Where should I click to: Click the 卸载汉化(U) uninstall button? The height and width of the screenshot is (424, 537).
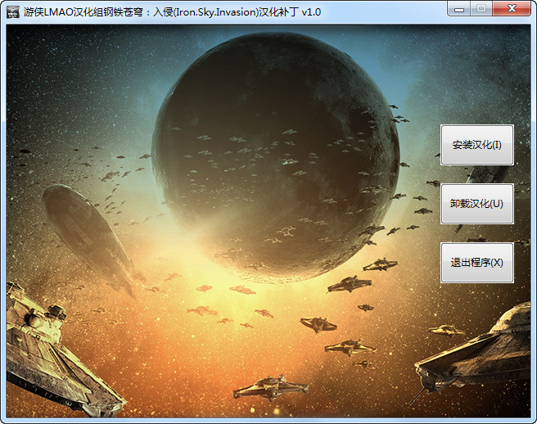[x=476, y=204]
